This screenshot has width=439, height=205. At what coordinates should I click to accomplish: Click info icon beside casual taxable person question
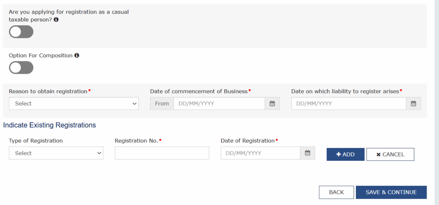coord(56,20)
